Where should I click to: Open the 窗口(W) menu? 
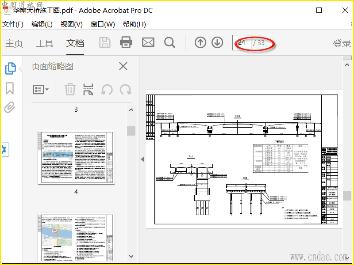103,24
